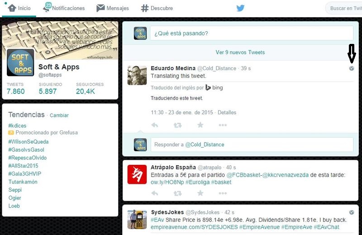
Task: Open the #EAvChat hashtag
Action: [326, 227]
